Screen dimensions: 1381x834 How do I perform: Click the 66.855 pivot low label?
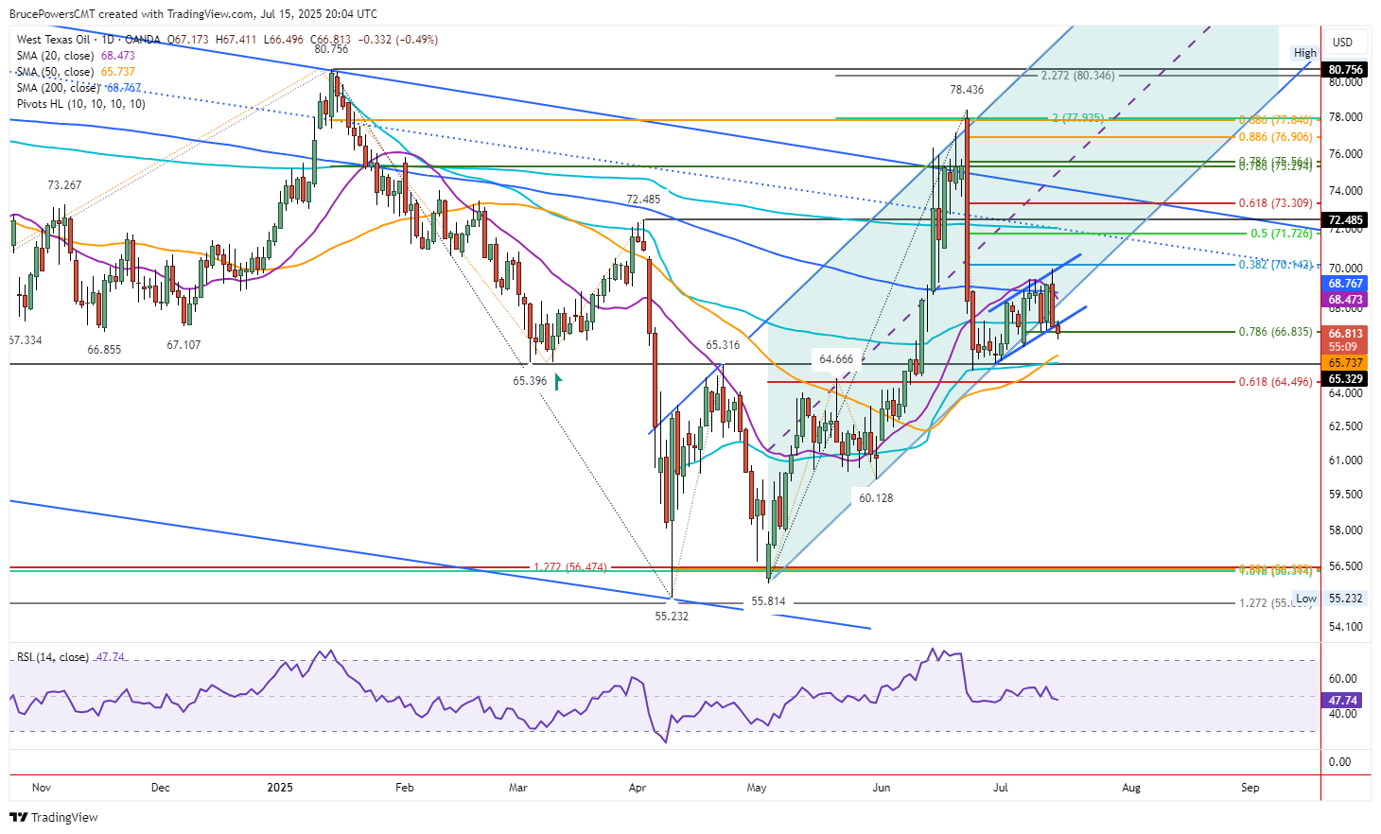tap(104, 350)
